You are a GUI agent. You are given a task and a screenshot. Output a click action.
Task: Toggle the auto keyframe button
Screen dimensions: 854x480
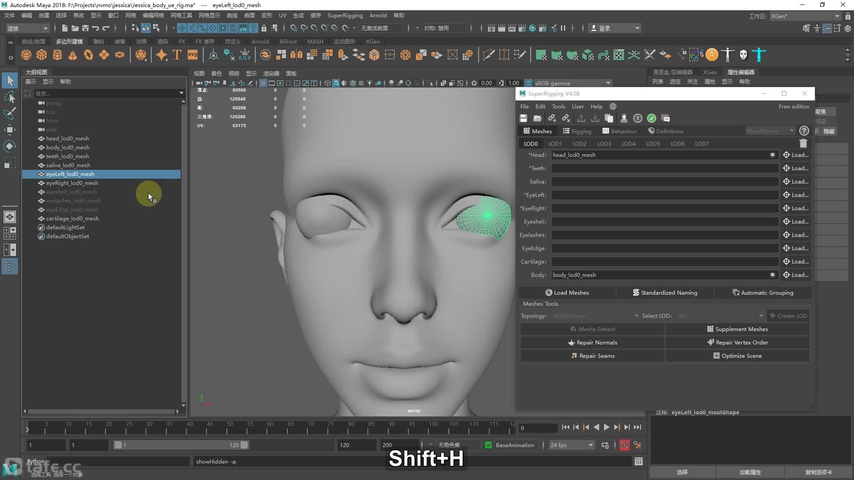pyautogui.click(x=624, y=445)
